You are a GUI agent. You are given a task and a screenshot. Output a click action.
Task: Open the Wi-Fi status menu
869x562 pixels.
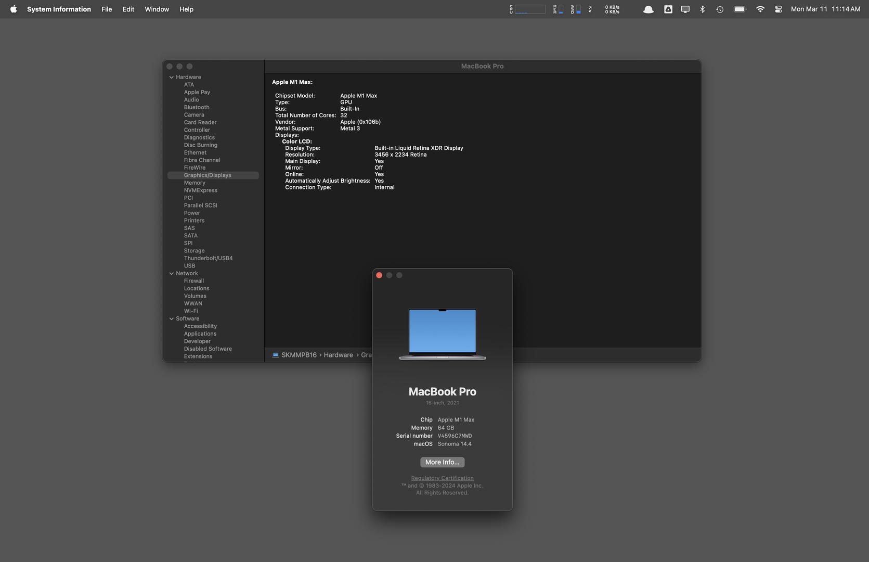(x=760, y=9)
